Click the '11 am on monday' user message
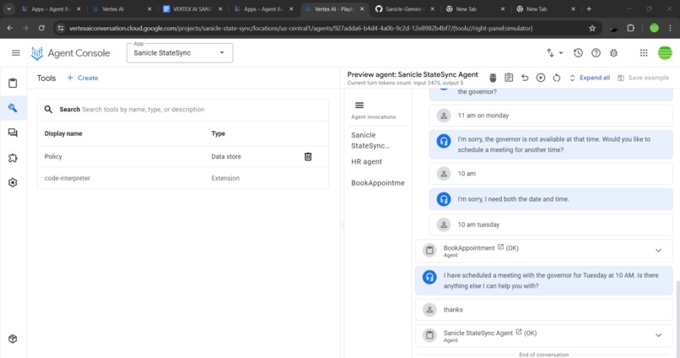680x358 pixels. (x=551, y=116)
